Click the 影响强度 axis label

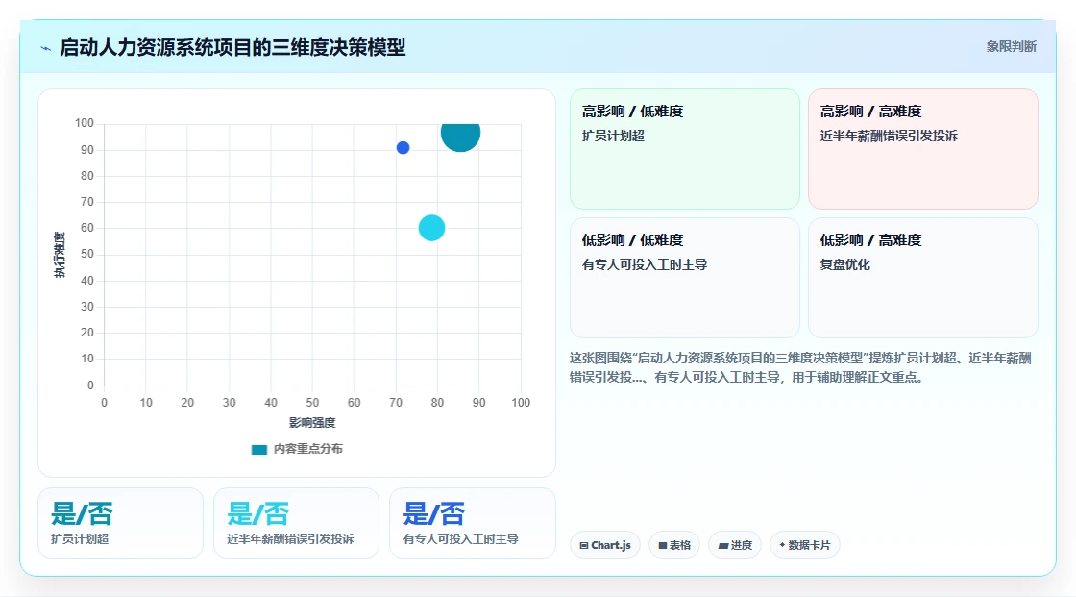(312, 422)
